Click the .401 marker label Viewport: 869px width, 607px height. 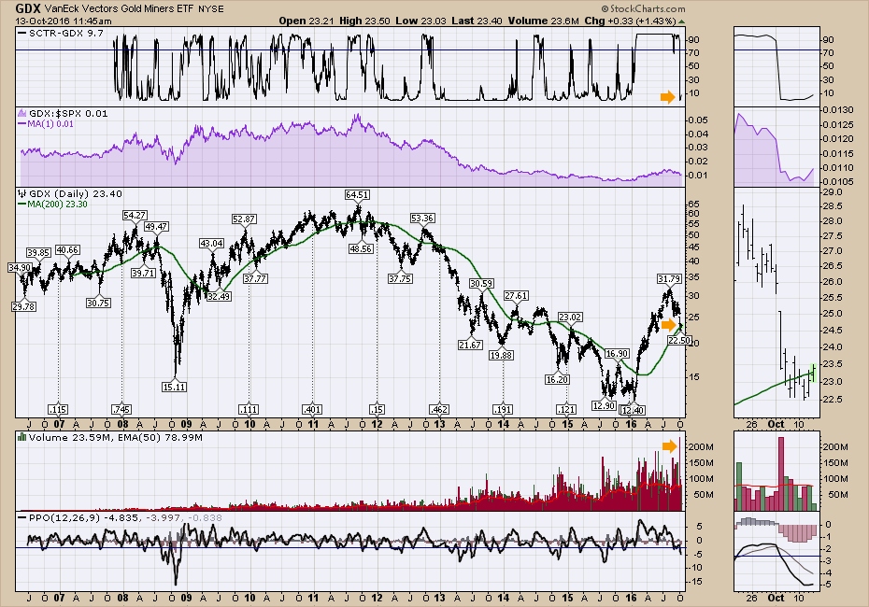pos(313,410)
